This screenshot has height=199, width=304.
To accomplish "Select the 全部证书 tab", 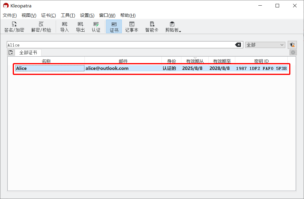I will (x=28, y=52).
